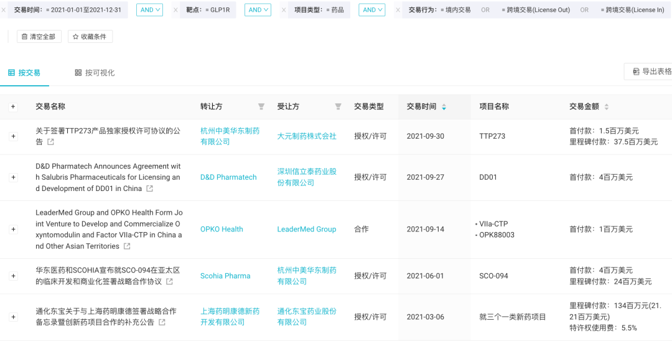This screenshot has width=672, height=341.
Task: Open OPKO Health company link
Action: point(222,229)
